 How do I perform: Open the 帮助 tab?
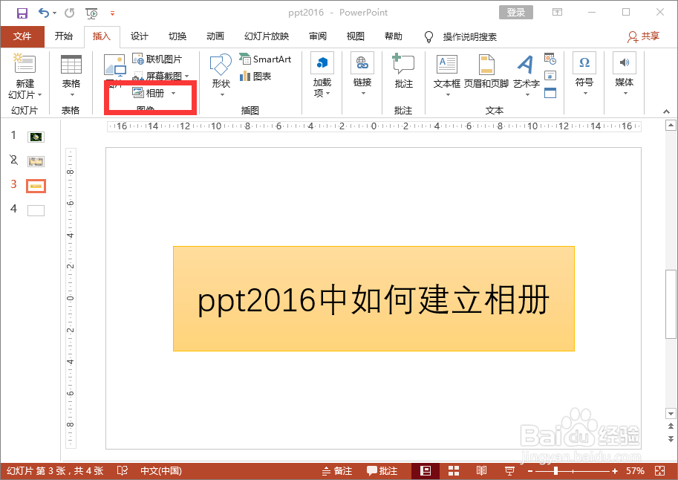tap(394, 36)
